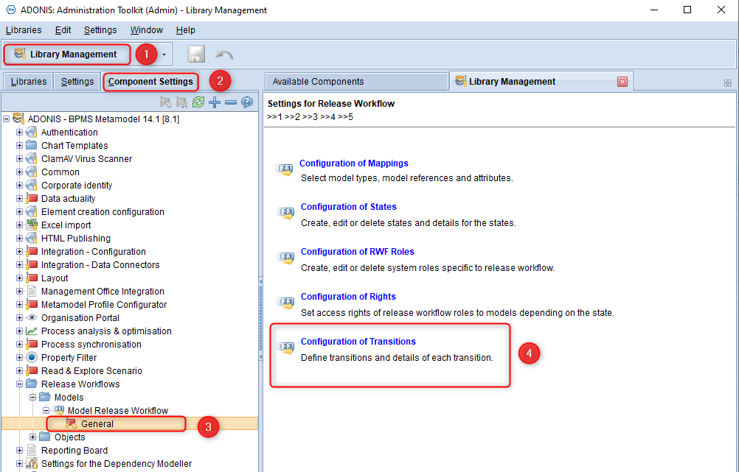Open the Edit menu
This screenshot has width=739, height=472.
[x=63, y=30]
